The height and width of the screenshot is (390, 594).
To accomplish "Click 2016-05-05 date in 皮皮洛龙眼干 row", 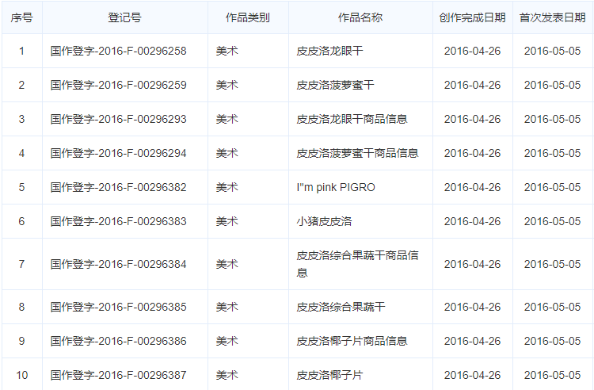I will pos(552,51).
